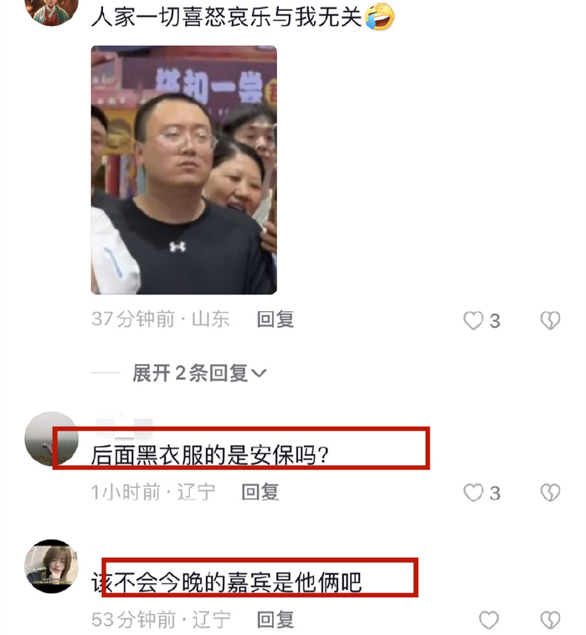The image size is (586, 635).
Task: Open the gray landscape avatar profile
Action: pos(51,438)
